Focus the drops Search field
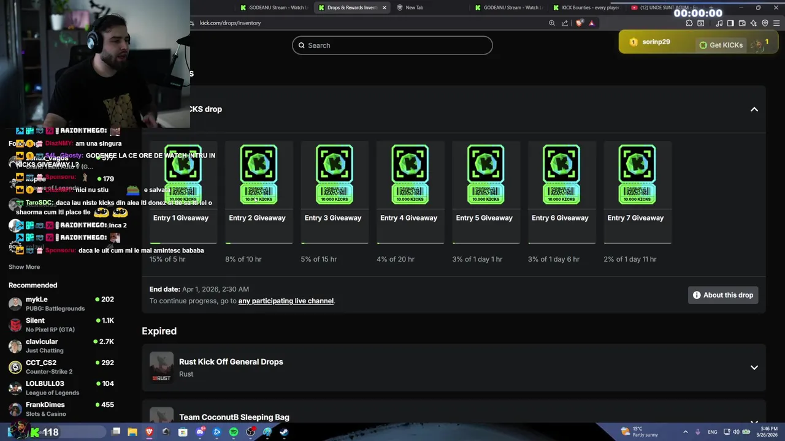 (392, 45)
